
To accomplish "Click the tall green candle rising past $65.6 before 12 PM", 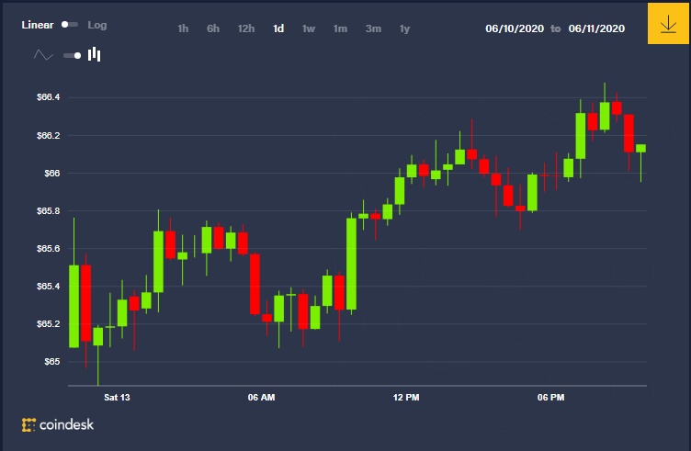I will pos(351,264).
